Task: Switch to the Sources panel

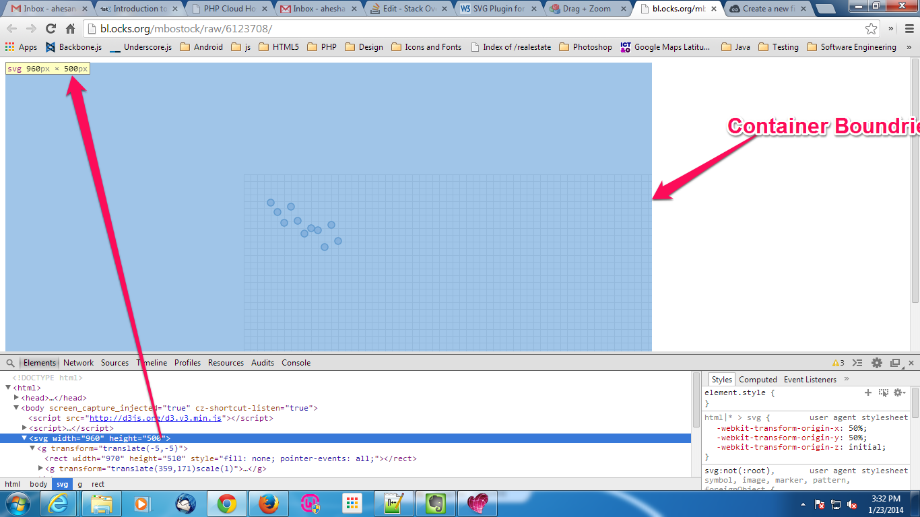Action: pos(114,363)
